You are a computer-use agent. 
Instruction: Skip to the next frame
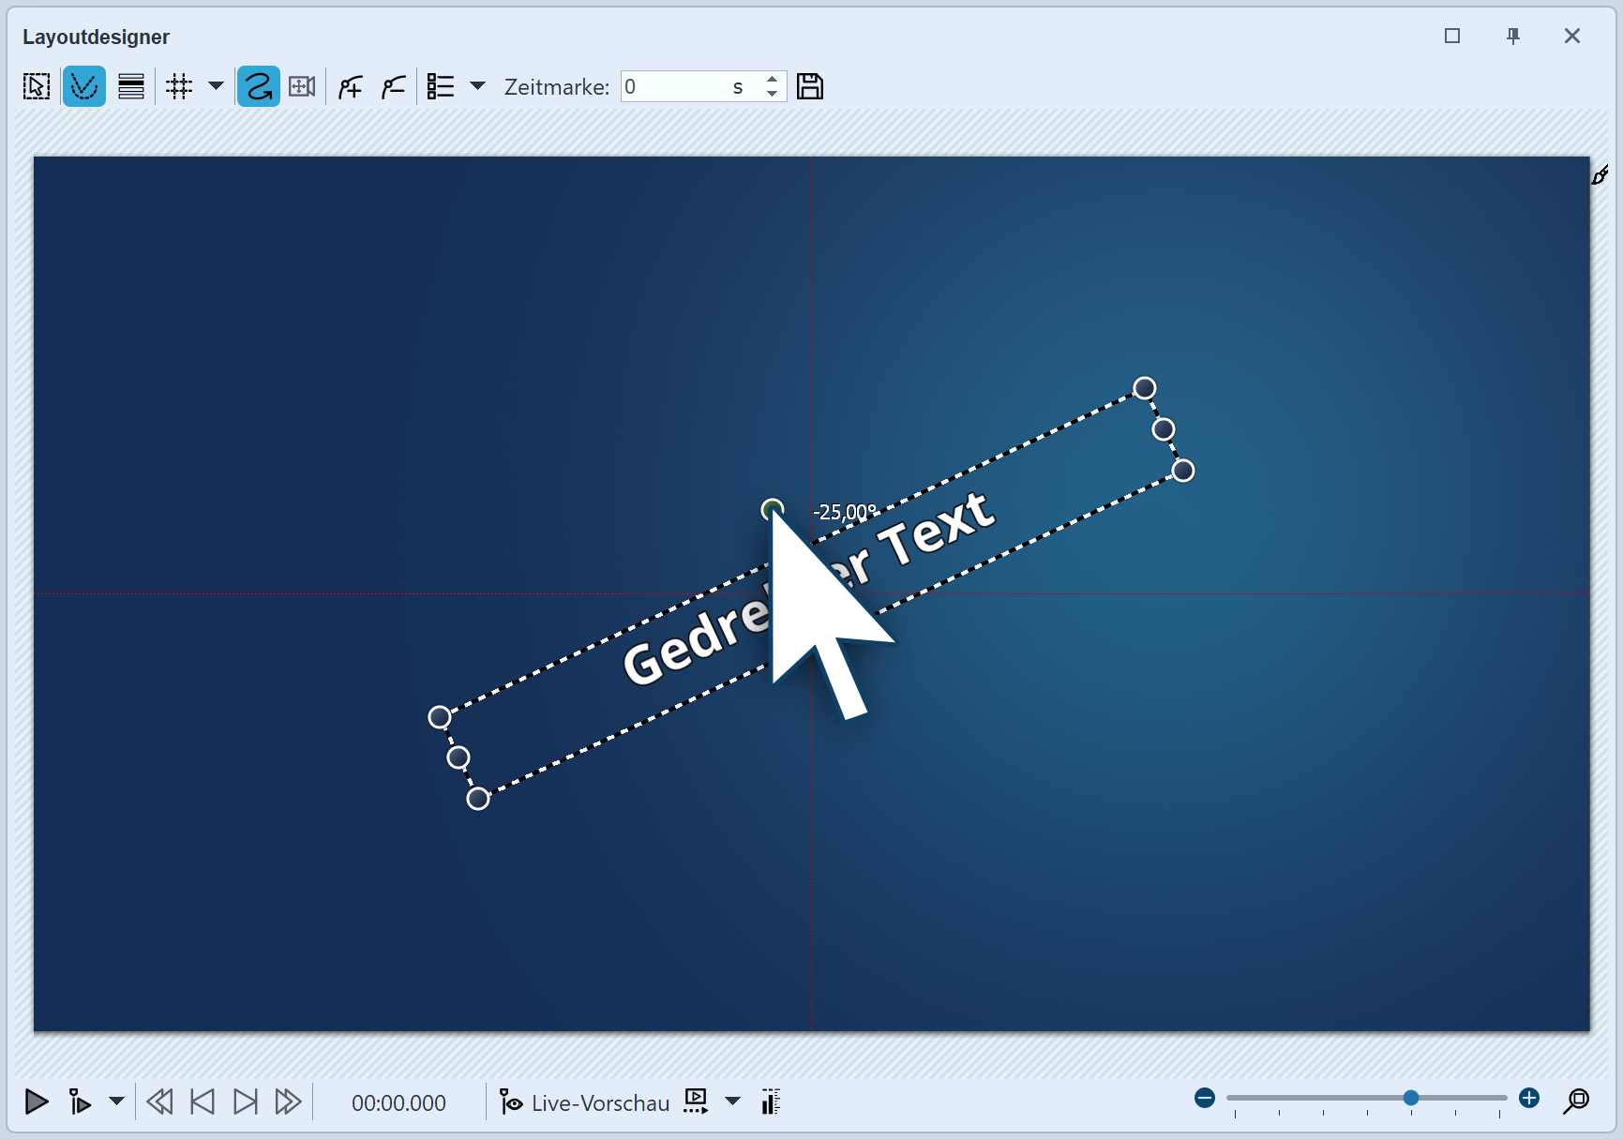click(245, 1102)
